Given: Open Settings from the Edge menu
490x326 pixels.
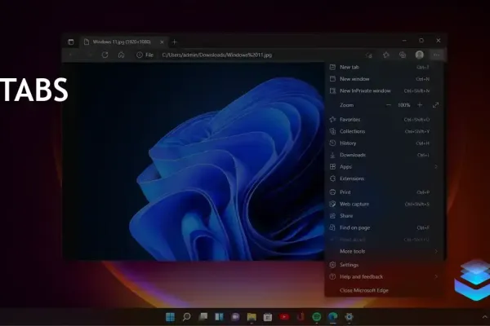Looking at the screenshot, I should click(384, 265).
